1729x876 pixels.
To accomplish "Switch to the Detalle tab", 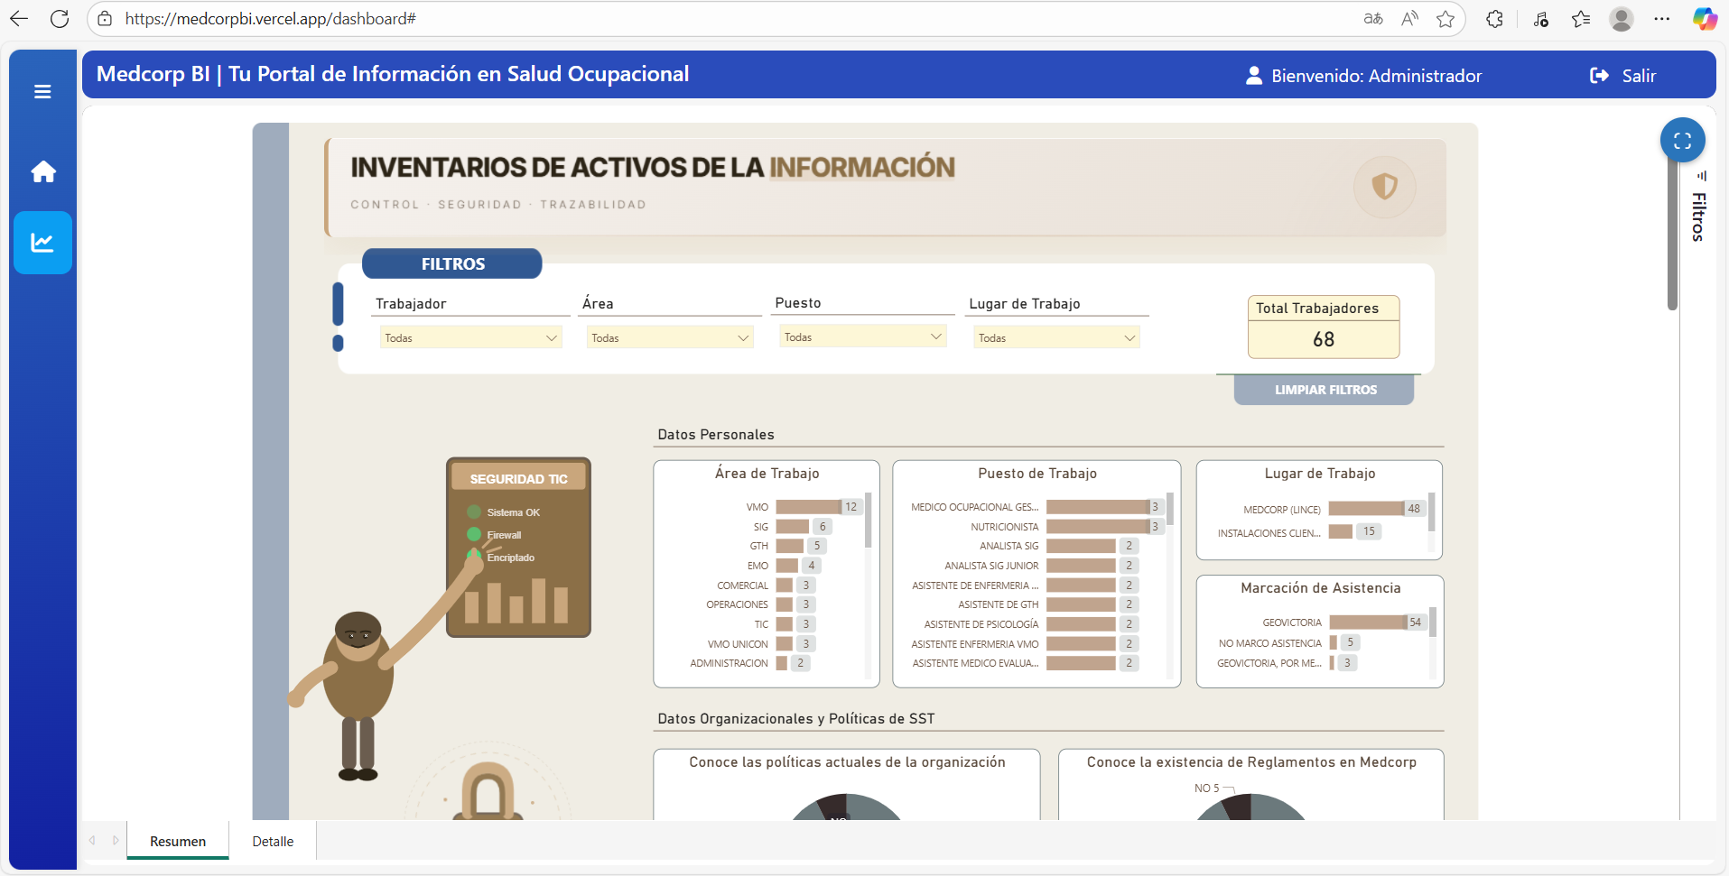I will click(273, 840).
